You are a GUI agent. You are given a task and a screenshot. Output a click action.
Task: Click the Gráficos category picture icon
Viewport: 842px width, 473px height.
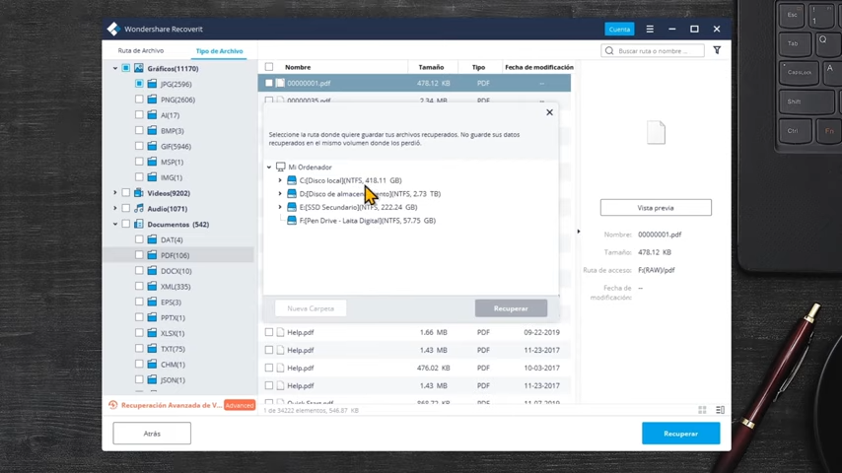[x=139, y=68]
